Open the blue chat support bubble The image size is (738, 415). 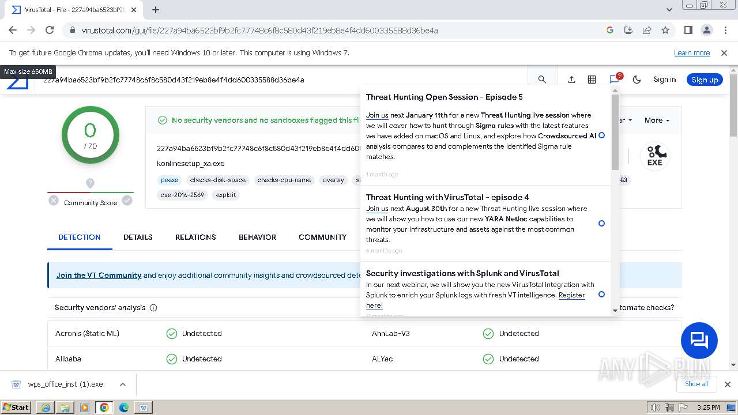coord(699,341)
